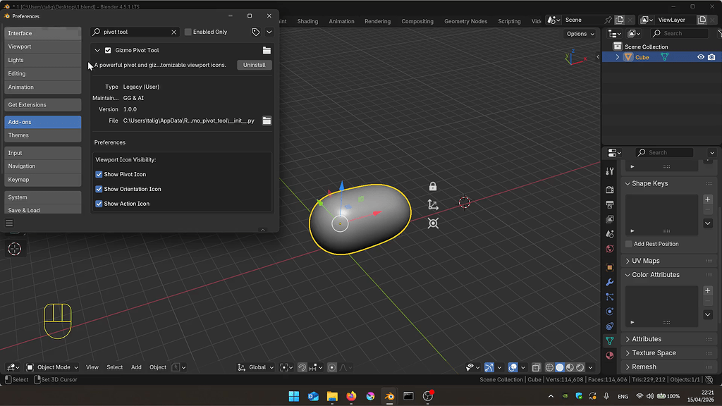
Task: Enable Add Rest Position checkbox
Action: coord(628,244)
